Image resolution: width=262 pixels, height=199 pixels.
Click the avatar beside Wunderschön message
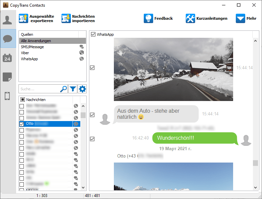coord(246,140)
